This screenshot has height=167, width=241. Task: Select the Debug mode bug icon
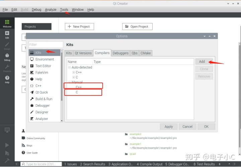click(x=7, y=57)
